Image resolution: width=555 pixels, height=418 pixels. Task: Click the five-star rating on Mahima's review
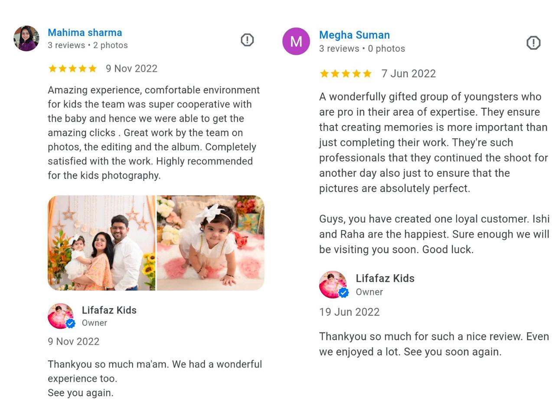click(72, 69)
